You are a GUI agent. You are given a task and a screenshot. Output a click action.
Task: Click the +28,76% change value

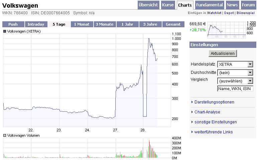point(198,30)
